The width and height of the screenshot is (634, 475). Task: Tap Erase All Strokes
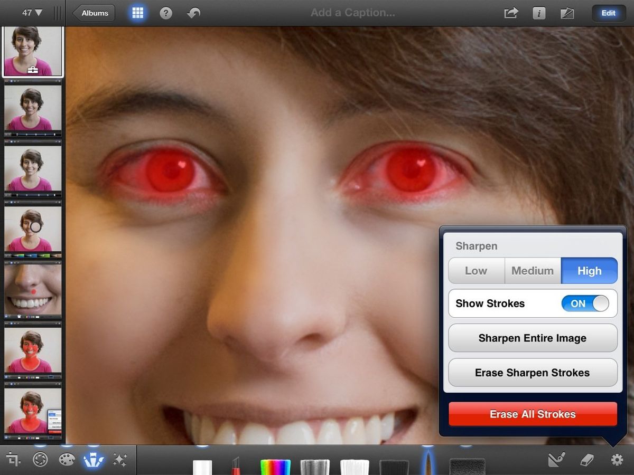[x=532, y=414]
